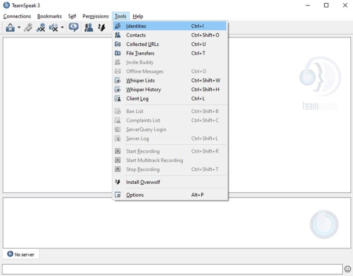Image resolution: width=353 pixels, height=276 pixels.
Task: Click the ServerQuery Login menu entry
Action: (170, 129)
